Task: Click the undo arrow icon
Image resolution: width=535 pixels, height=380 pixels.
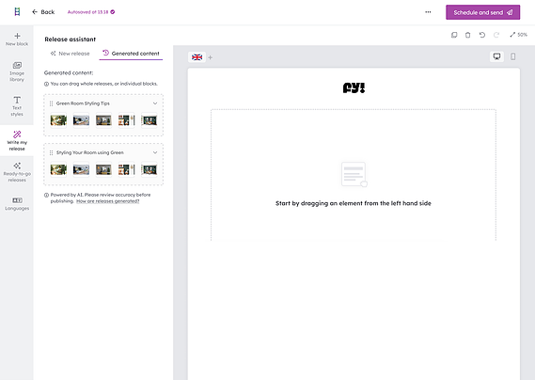Action: tap(481, 35)
